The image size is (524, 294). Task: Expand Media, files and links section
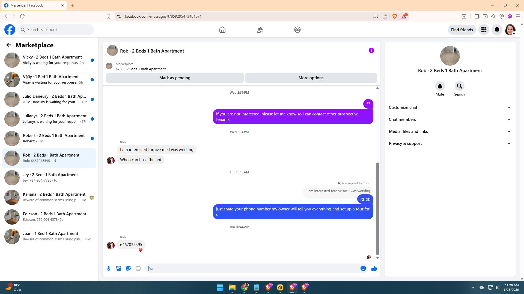click(450, 131)
